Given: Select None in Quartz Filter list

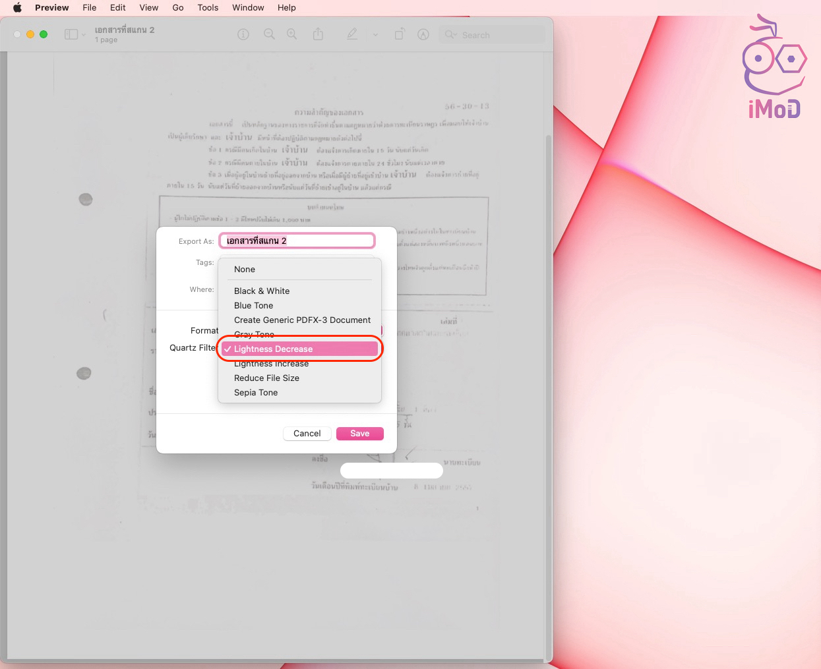Looking at the screenshot, I should tap(245, 269).
